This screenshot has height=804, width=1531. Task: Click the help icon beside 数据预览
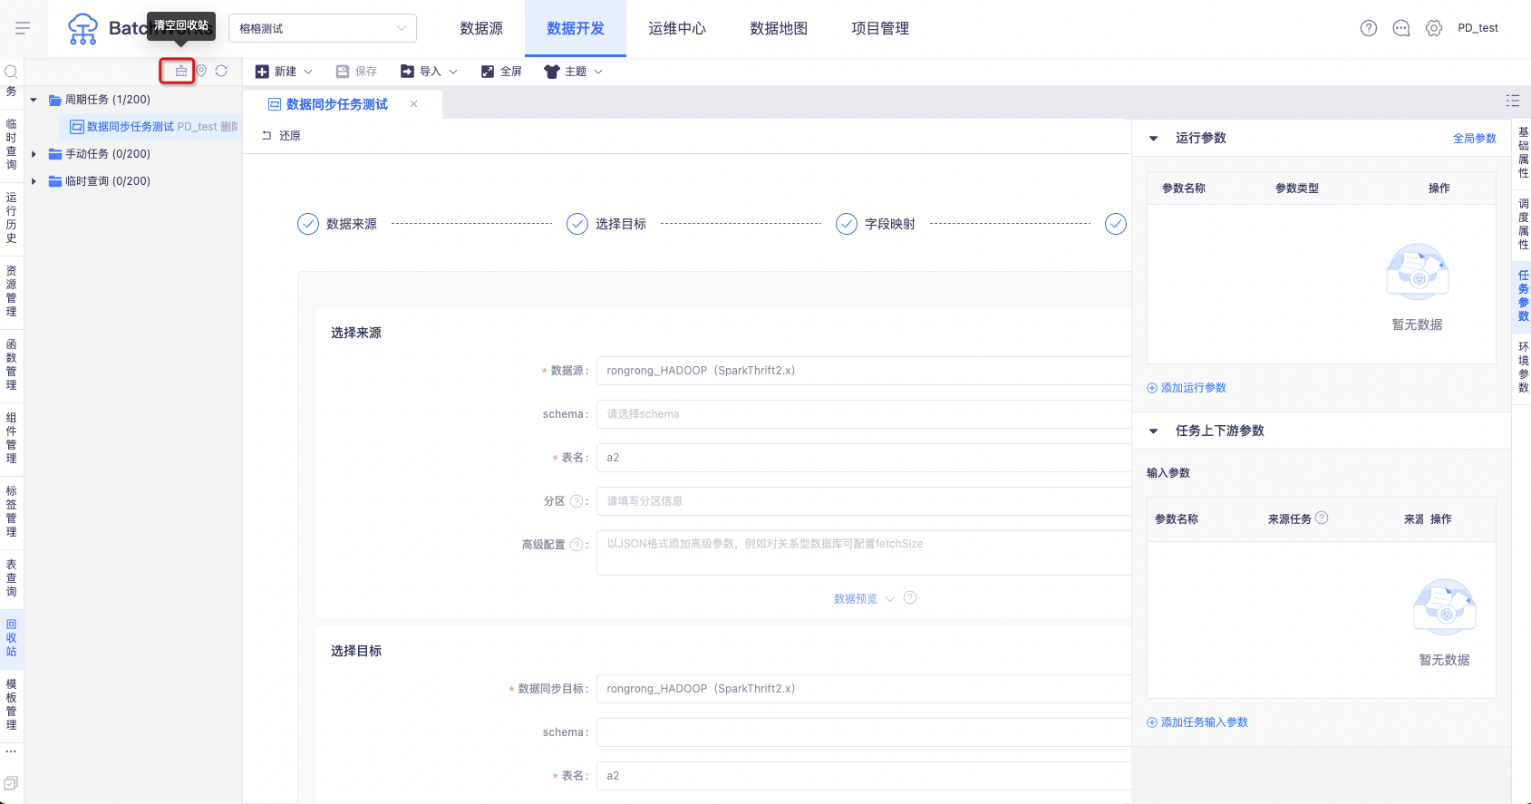pos(910,597)
